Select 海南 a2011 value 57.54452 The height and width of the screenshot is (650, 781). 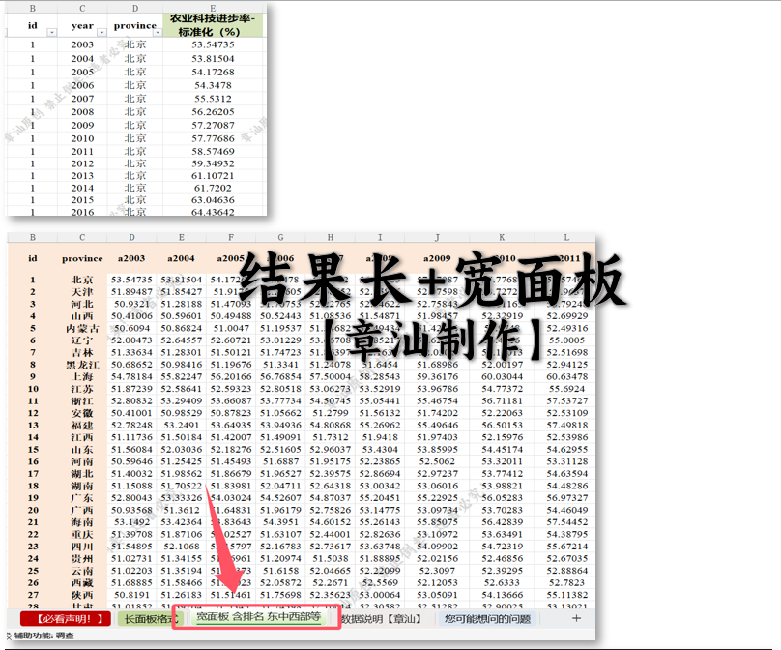tap(566, 522)
